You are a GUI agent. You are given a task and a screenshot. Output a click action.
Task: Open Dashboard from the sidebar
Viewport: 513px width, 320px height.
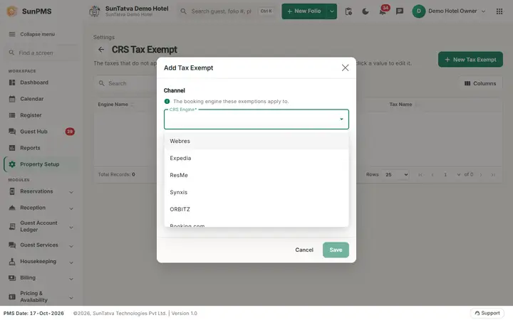coord(41,82)
